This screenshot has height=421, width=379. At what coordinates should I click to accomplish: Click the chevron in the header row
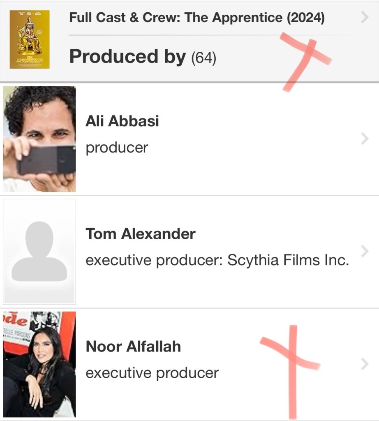click(364, 18)
